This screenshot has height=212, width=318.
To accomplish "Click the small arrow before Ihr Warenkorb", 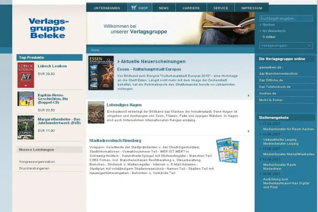I will [260, 31].
